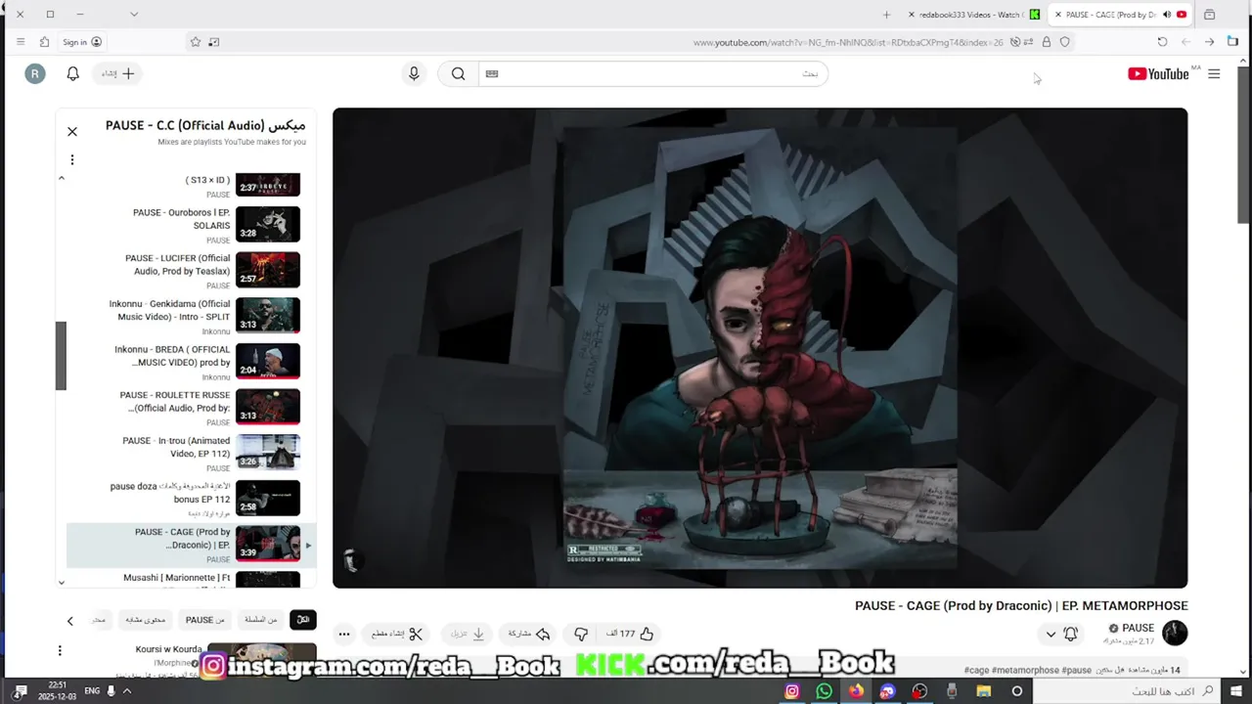Switch to redabook333 Videos browser tab
This screenshot has height=704, width=1252.
coord(973,15)
